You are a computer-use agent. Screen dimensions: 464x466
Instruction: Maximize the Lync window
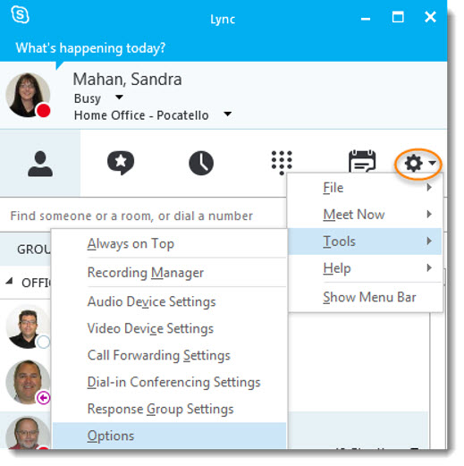pyautogui.click(x=398, y=17)
